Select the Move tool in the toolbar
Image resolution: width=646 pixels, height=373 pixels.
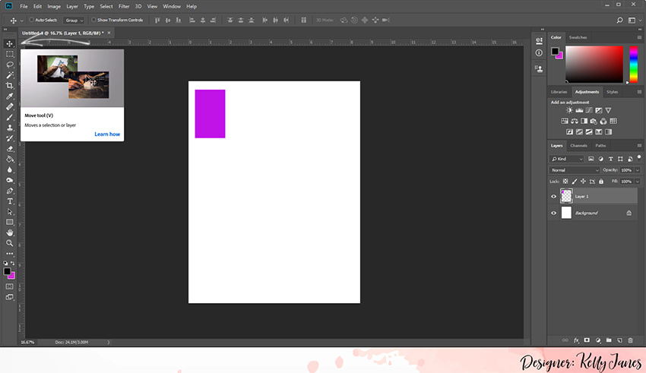(x=9, y=43)
